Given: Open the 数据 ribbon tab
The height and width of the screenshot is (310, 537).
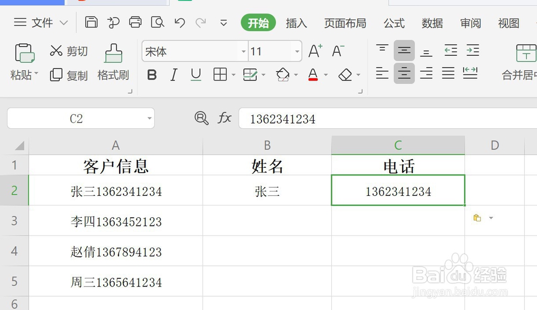Looking at the screenshot, I should (432, 23).
